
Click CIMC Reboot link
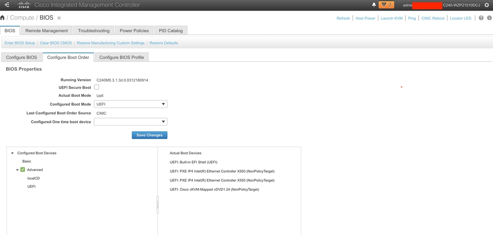point(433,18)
